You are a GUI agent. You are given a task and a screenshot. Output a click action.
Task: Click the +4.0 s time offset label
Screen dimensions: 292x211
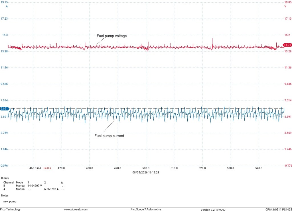[47, 168]
